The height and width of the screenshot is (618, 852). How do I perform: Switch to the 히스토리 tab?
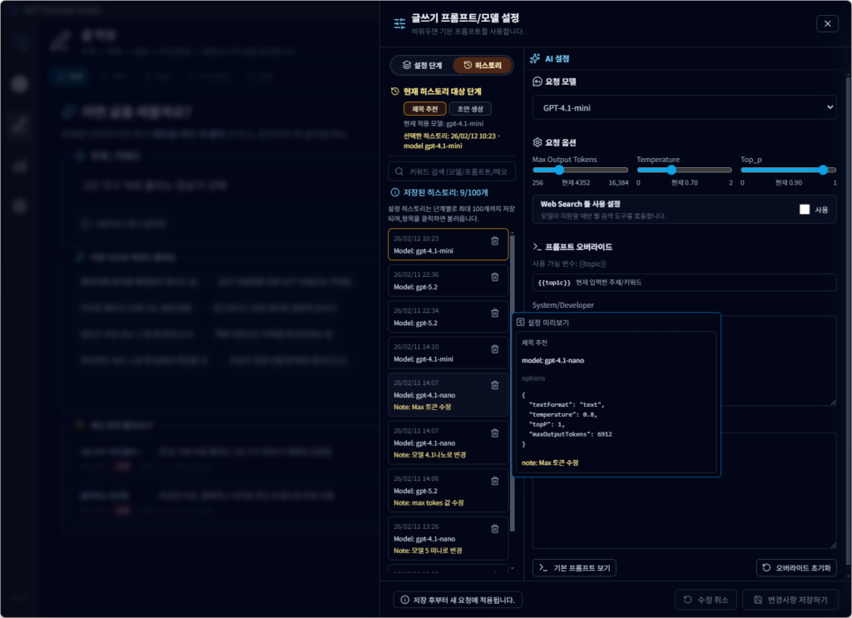tap(477, 65)
